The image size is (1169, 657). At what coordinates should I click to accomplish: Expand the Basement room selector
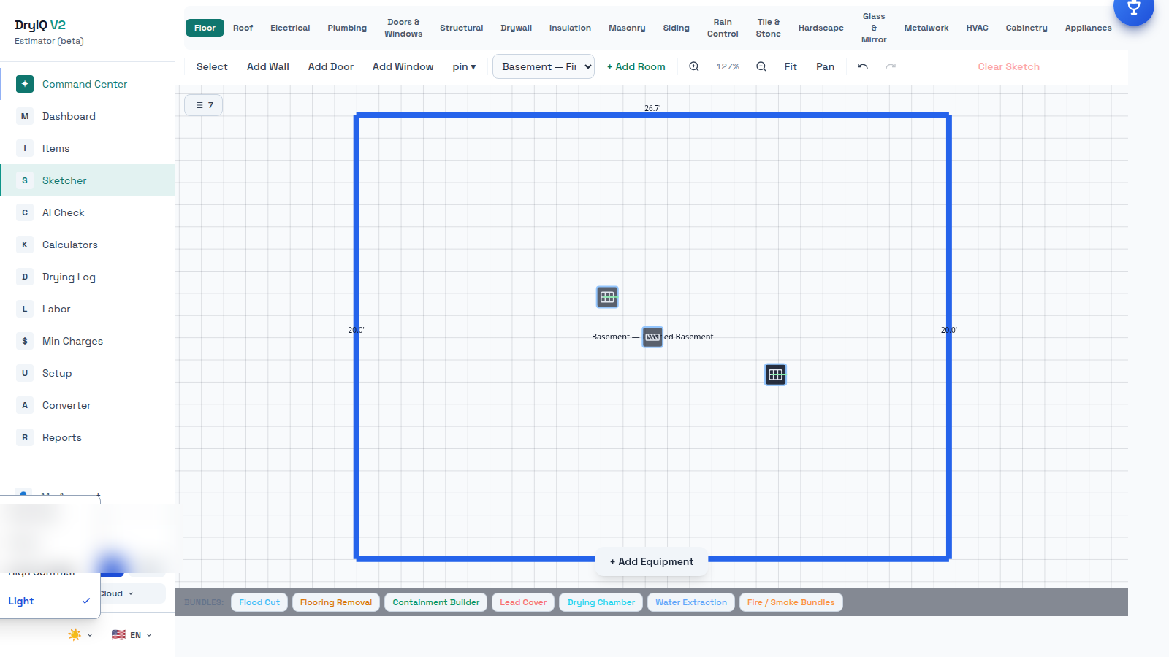pyautogui.click(x=543, y=66)
